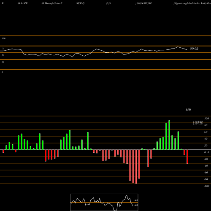Click the -60 label on MR right axis
This screenshot has width=211, height=211.
[206, 173]
